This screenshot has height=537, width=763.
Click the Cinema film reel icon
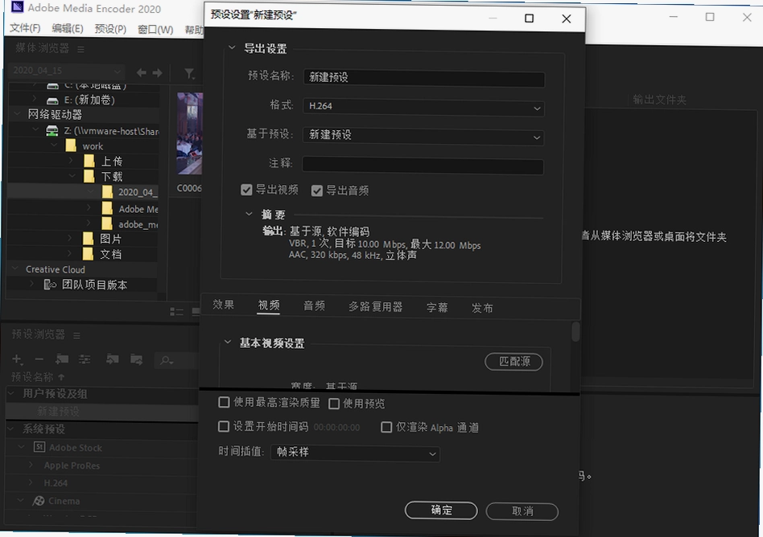[x=39, y=500]
